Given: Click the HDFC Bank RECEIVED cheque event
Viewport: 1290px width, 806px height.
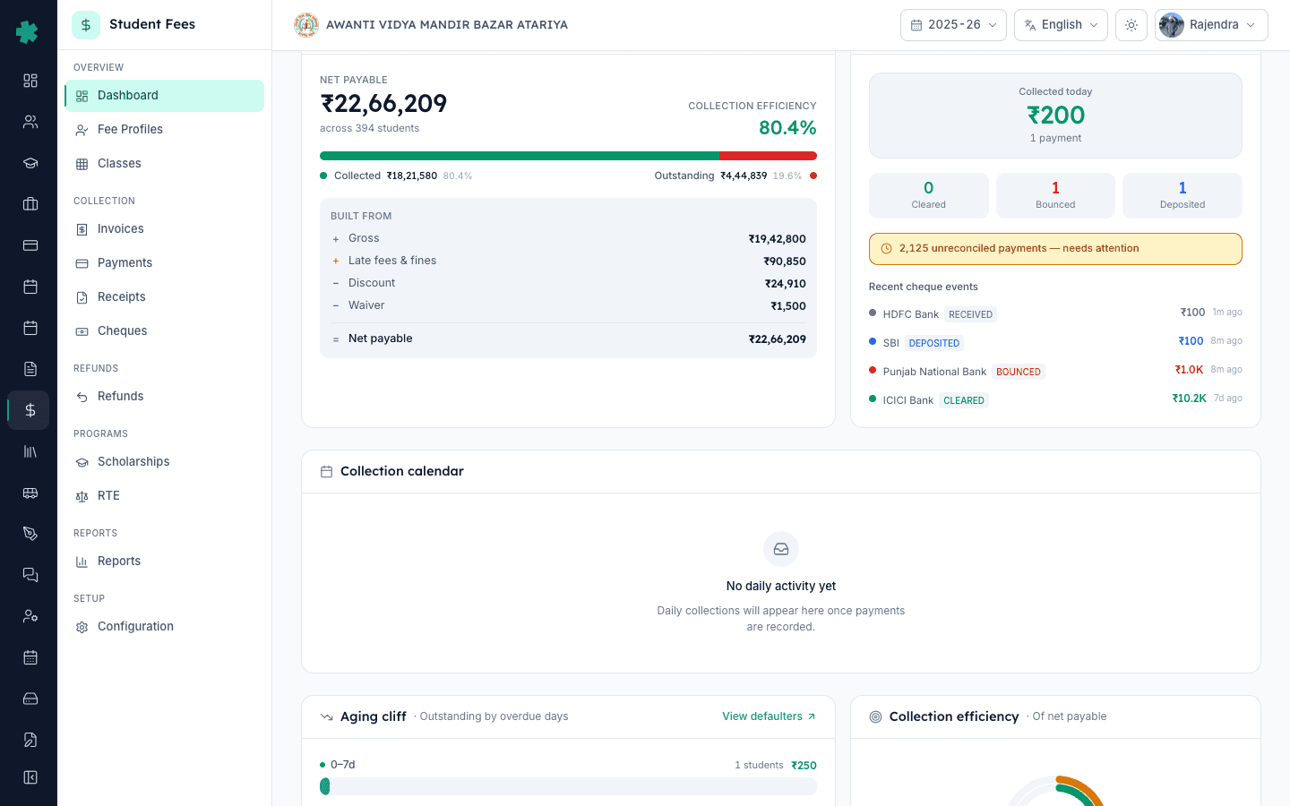Looking at the screenshot, I should point(1055,313).
